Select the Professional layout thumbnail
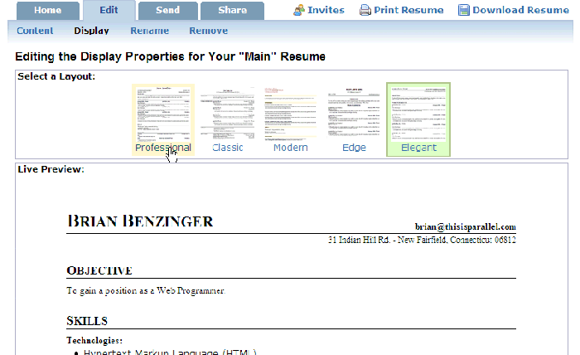 (163, 114)
